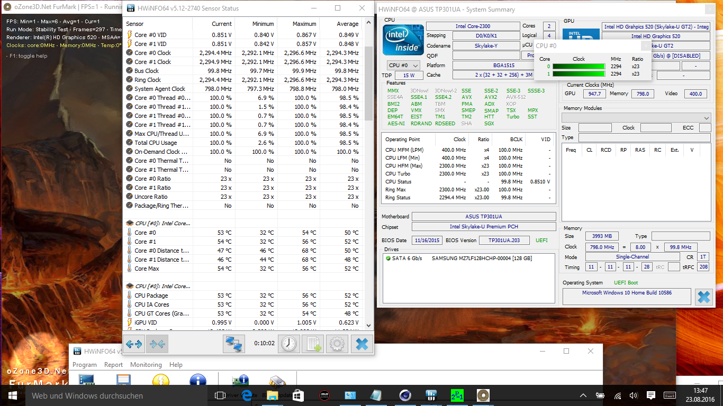Screen dimensions: 723x406
Task: Click clock icon beside Bus Clock row
Action: (130, 71)
